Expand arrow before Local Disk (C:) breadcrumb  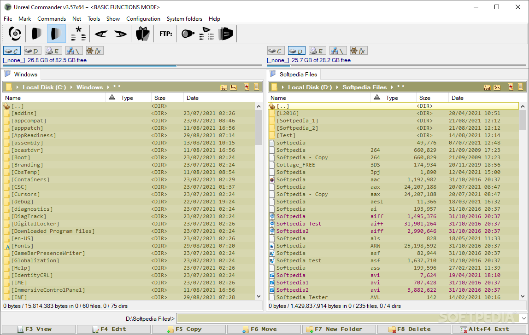coord(17,87)
